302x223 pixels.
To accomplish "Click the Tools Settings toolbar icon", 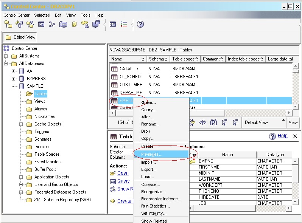I will coord(113,24).
